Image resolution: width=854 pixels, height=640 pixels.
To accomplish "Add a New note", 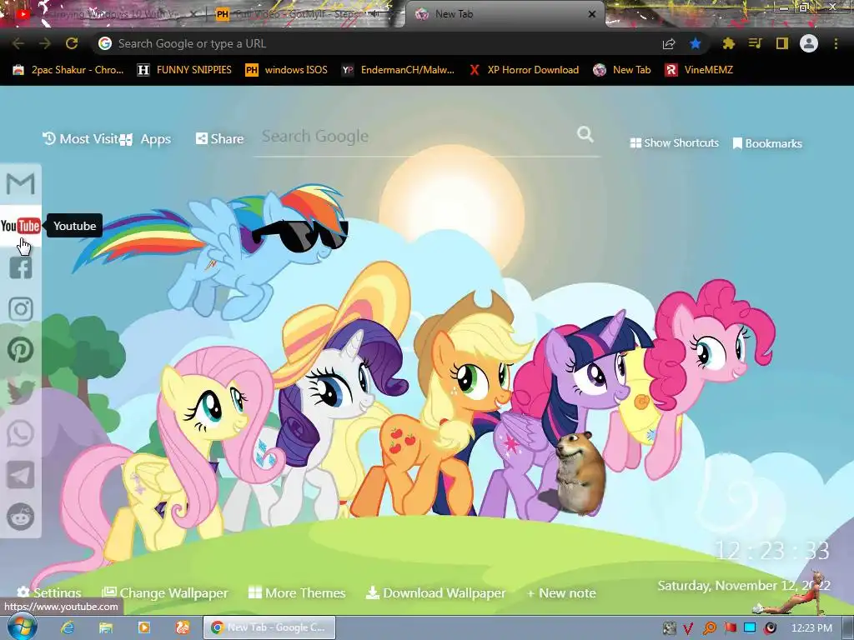I will 561,592.
